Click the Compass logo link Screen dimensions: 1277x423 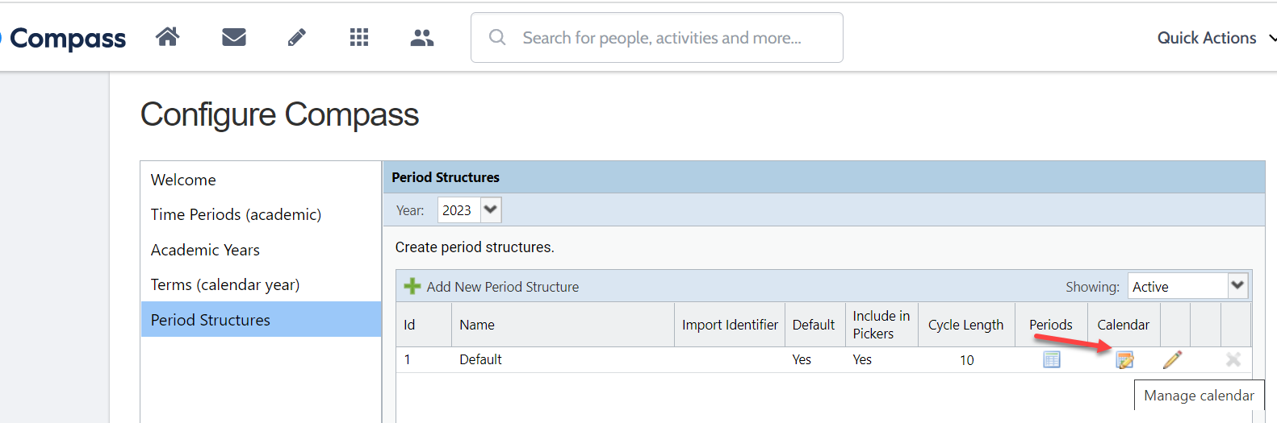pos(67,38)
